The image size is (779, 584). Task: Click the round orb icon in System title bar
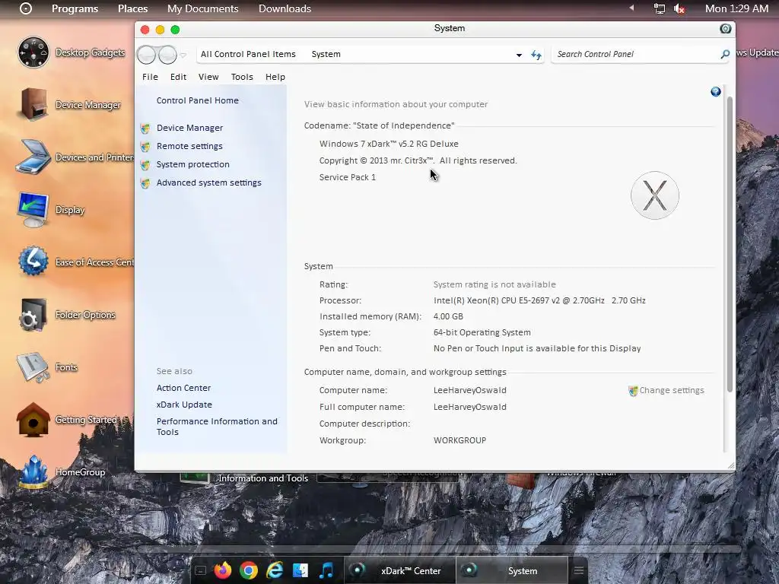[725, 28]
